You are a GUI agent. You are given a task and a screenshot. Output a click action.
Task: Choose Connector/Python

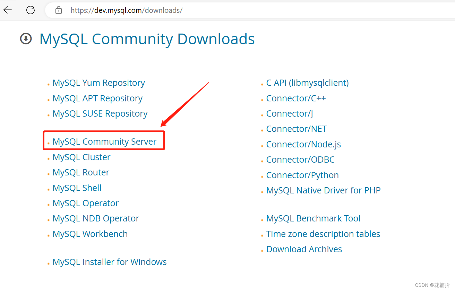[302, 175]
